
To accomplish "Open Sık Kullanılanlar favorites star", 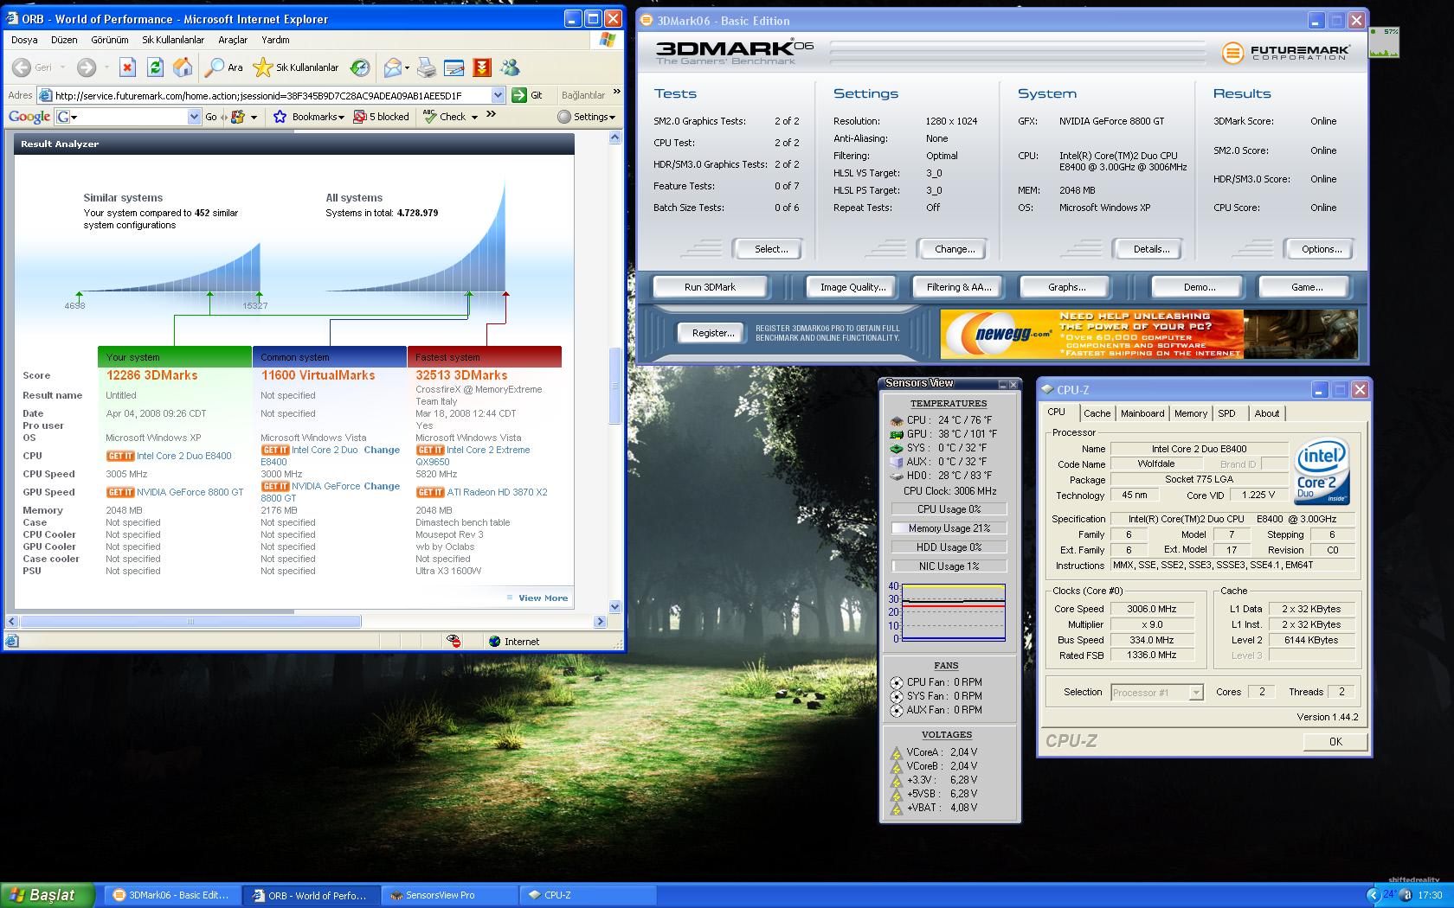I will click(x=296, y=67).
